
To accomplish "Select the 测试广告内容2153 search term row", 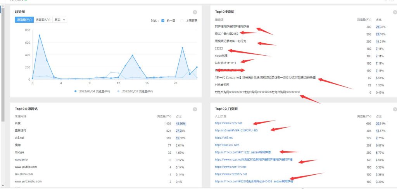I will (226, 34).
